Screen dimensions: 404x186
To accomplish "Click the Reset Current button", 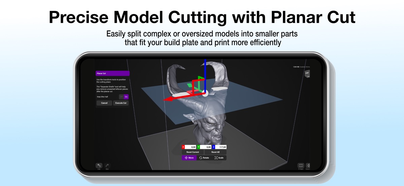I will point(193,152).
